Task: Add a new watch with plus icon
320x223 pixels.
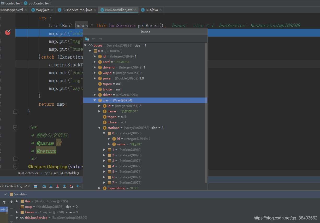Action: pyautogui.click(x=11, y=202)
